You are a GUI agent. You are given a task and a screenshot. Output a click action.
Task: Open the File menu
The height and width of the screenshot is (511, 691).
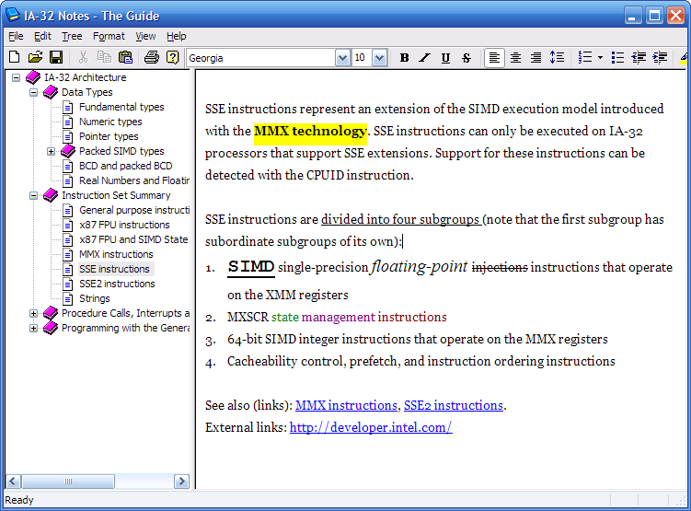pos(16,36)
